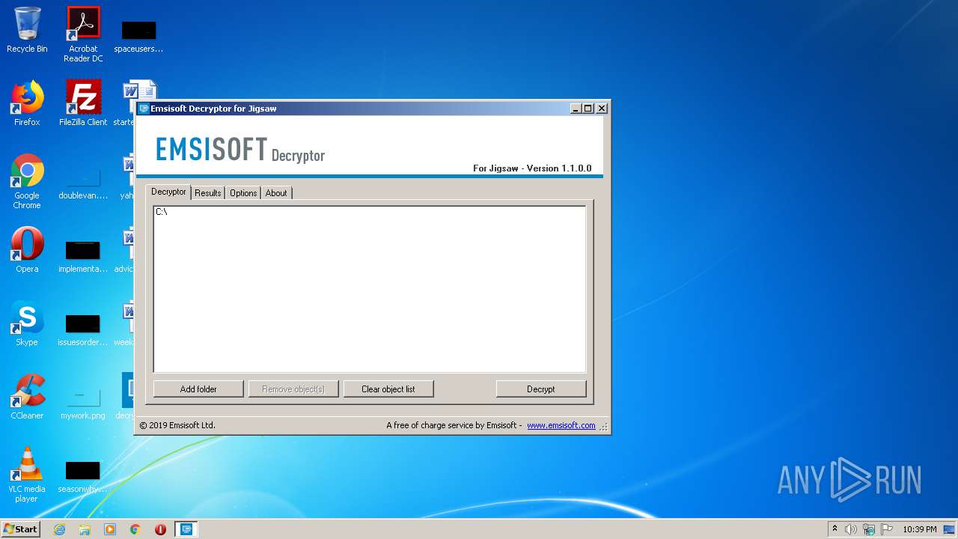Open the Recycle Bin desktop icon

pyautogui.click(x=27, y=30)
